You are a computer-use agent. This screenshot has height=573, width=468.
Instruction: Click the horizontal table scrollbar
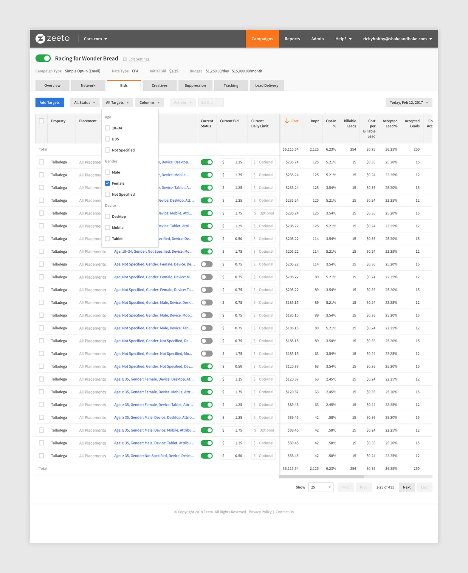click(321, 477)
